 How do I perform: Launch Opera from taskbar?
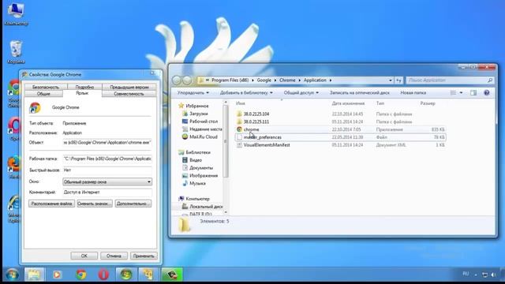103,275
